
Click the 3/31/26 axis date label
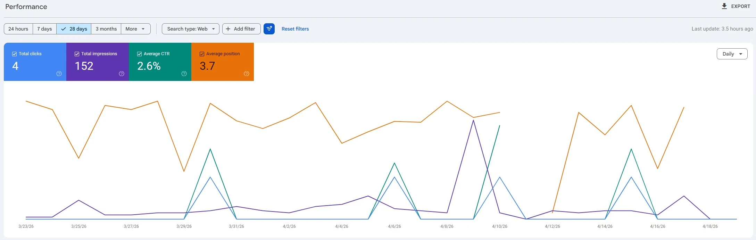[x=236, y=226]
